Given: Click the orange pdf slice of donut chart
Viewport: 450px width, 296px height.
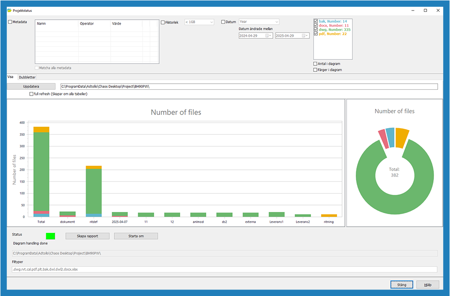Looking at the screenshot, I should [x=402, y=138].
